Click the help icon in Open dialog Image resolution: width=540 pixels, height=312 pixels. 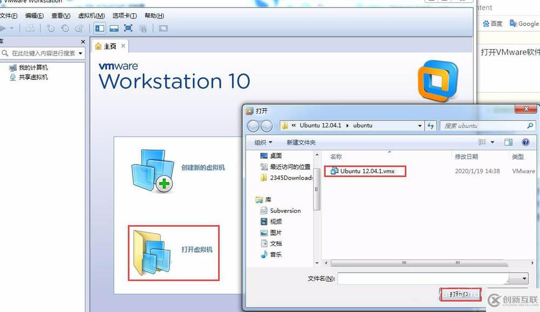coord(525,142)
